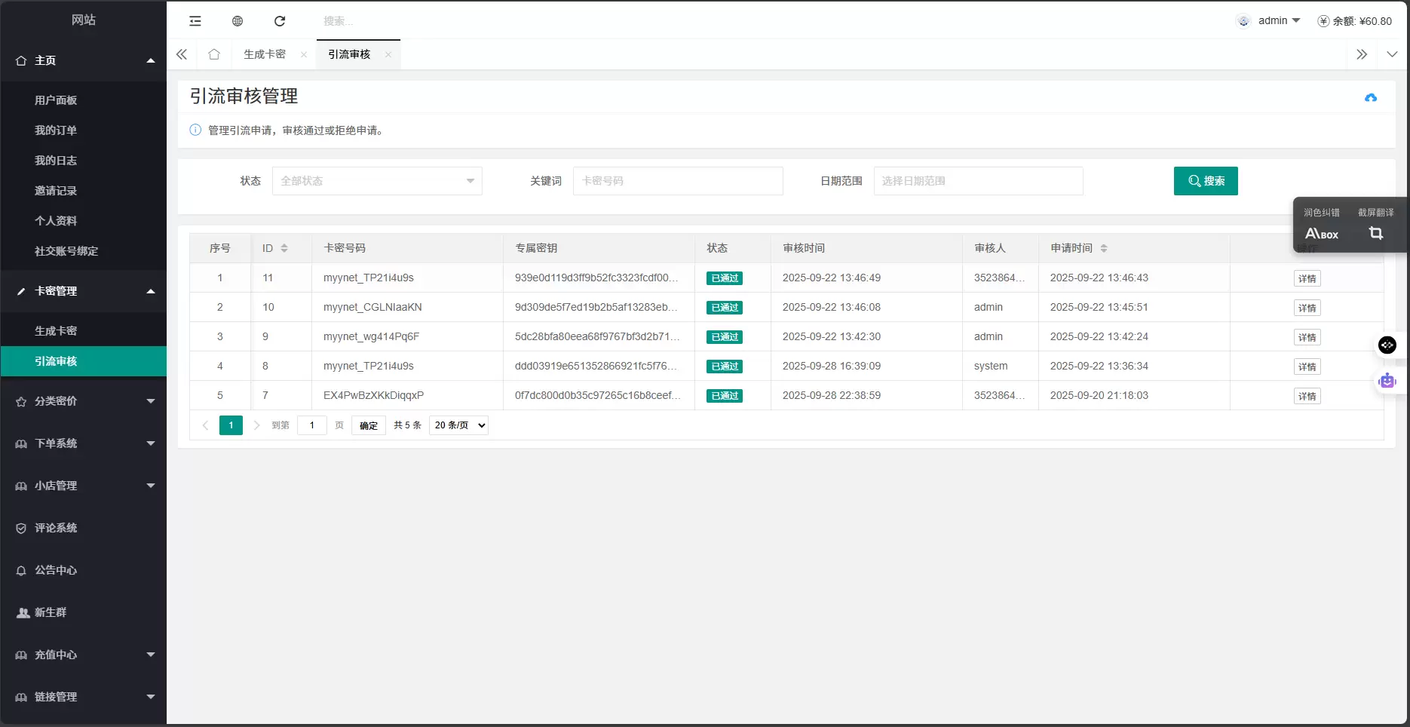Screen dimensions: 1410x727
Task: Open the admin user dropdown
Action: coord(1279,21)
